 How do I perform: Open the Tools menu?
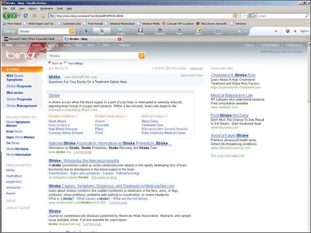pos(60,9)
